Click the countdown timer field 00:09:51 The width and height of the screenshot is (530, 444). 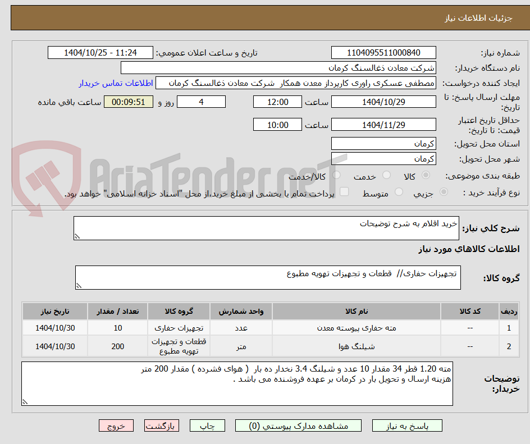coord(129,102)
